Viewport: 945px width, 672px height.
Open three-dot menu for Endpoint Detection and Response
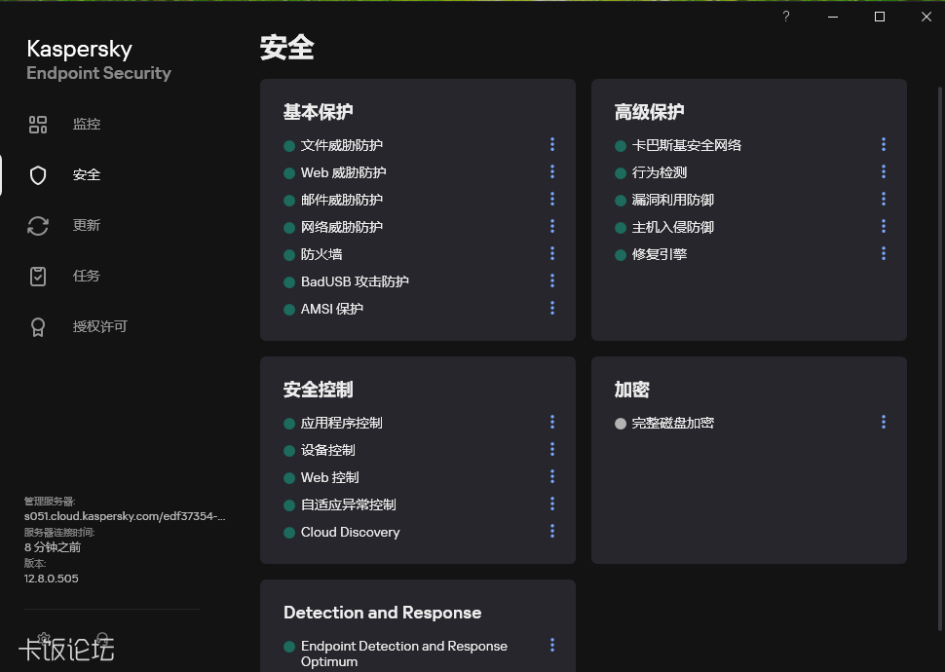[552, 645]
